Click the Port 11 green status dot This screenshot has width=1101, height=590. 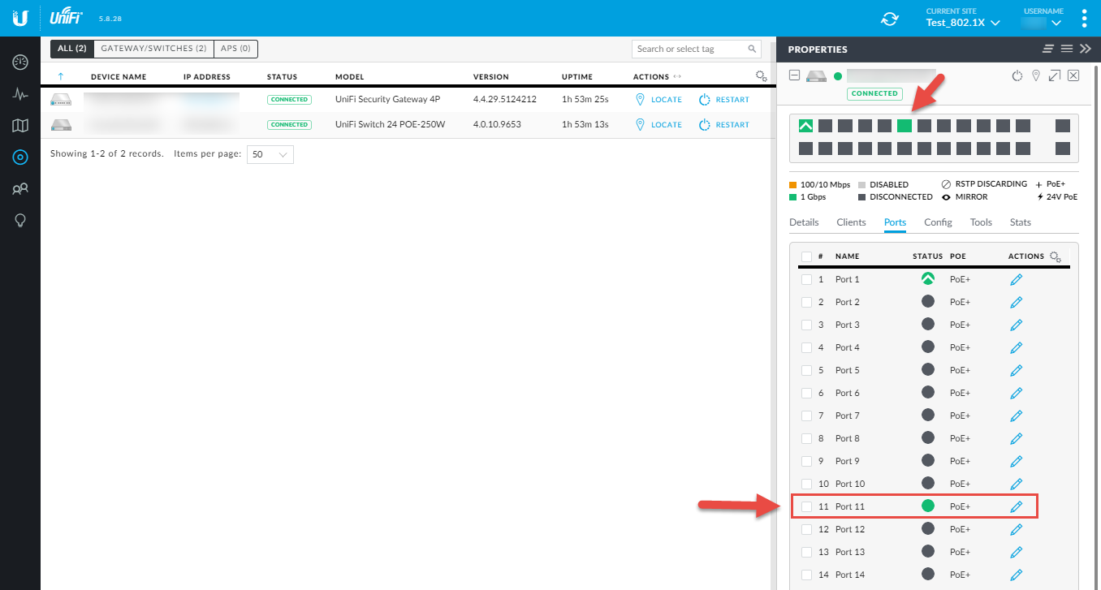(928, 506)
